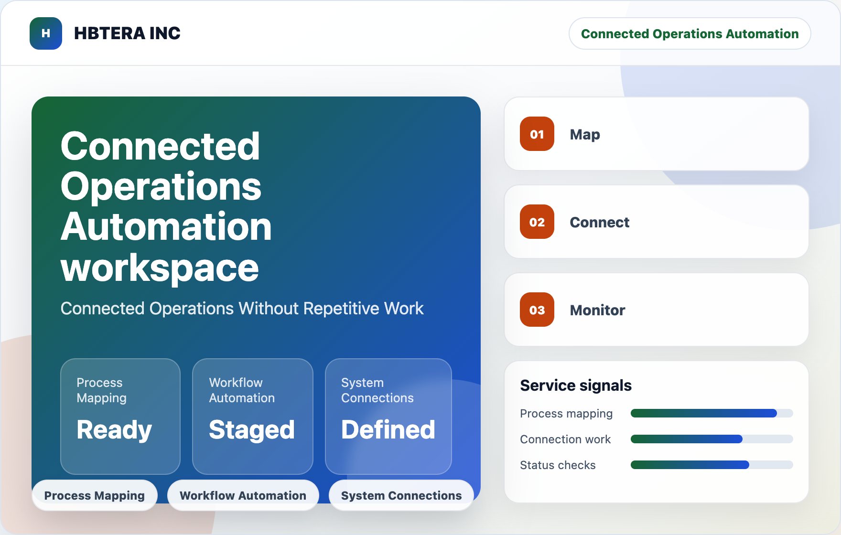The width and height of the screenshot is (841, 535).
Task: Select the Workflow Automation pill button
Action: [x=243, y=495]
